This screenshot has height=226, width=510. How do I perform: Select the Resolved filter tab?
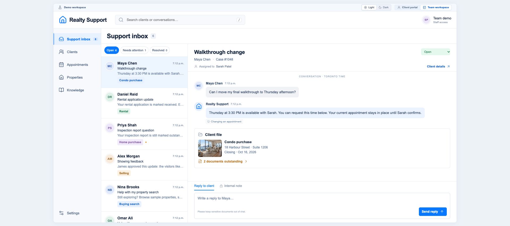(x=160, y=50)
